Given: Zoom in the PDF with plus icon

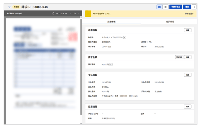Looking at the screenshot, I should [66, 13].
